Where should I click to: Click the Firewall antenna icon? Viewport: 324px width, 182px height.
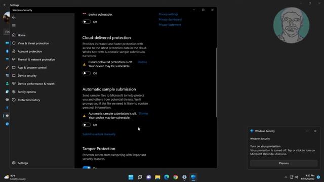(x=14, y=60)
